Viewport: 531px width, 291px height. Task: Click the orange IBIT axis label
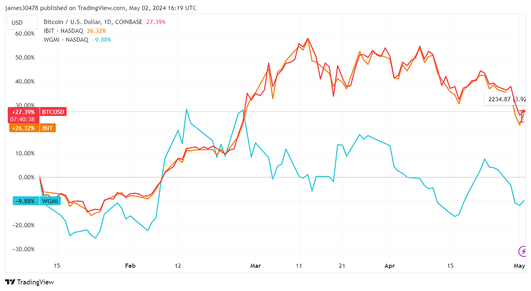coord(48,128)
